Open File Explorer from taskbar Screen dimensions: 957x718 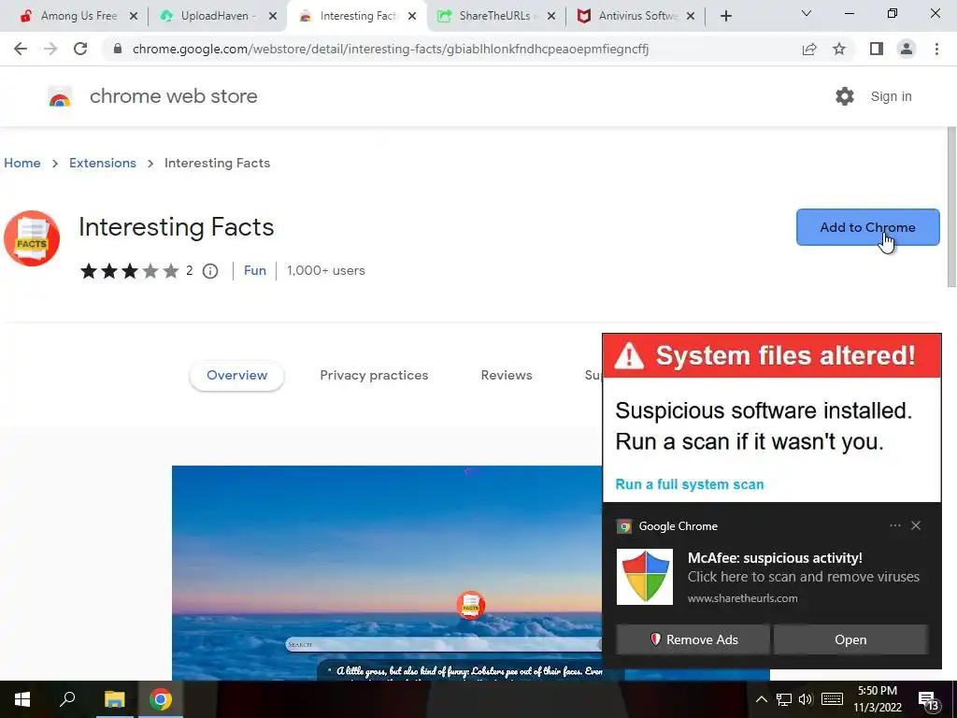114,699
